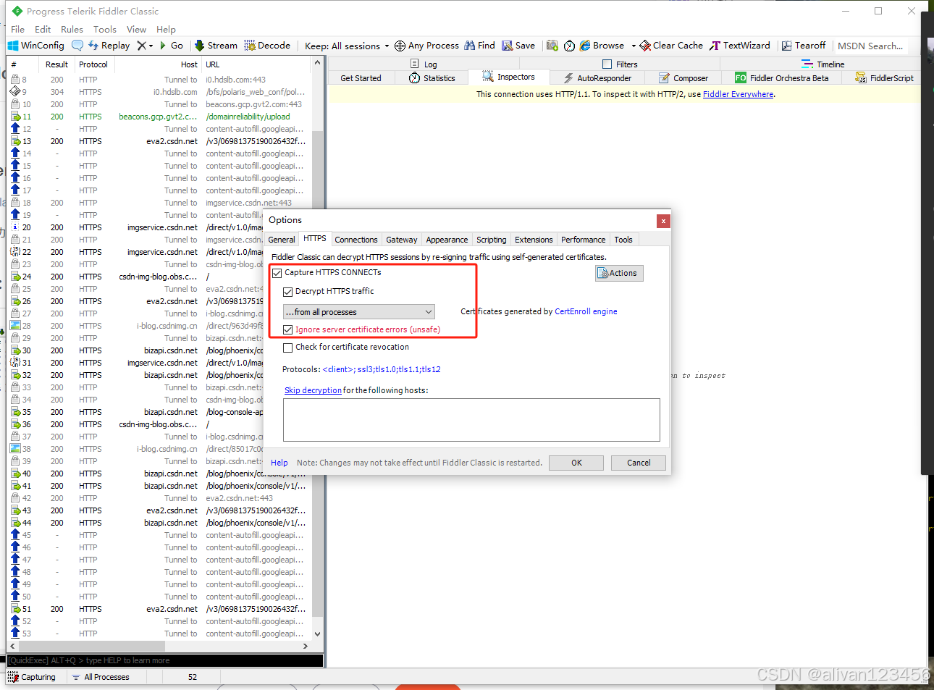Switch to General tab in Options
Screen dimensions: 934x690
tap(282, 240)
